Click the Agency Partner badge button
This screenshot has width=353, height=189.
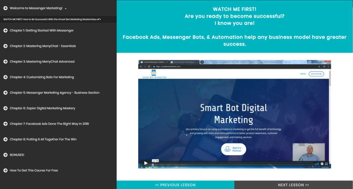coord(234,149)
